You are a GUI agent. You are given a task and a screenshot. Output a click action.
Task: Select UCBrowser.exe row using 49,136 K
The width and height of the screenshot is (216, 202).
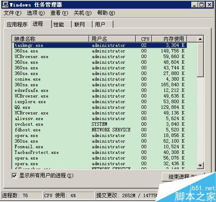[100, 113]
